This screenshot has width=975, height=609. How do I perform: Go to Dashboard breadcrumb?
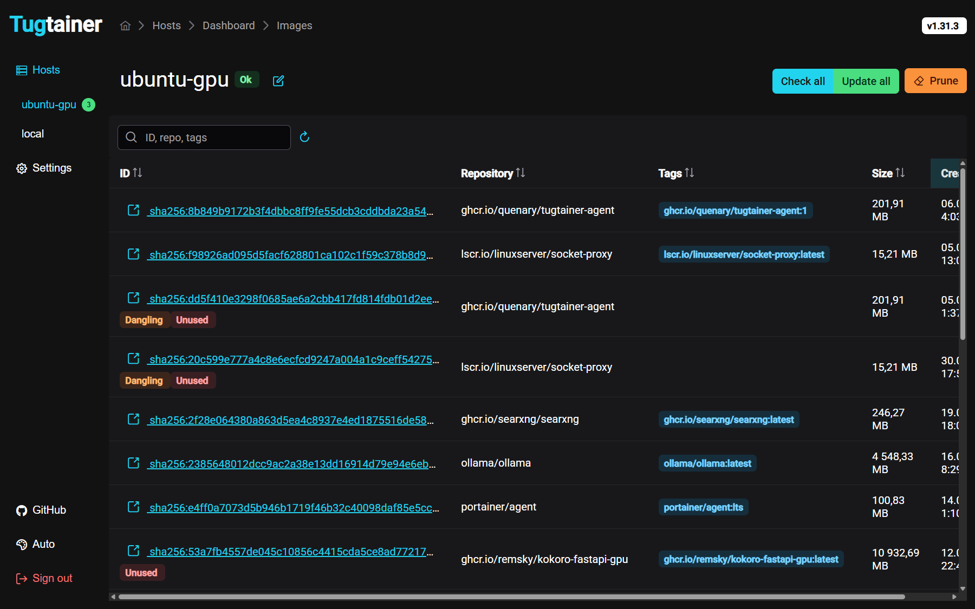229,25
